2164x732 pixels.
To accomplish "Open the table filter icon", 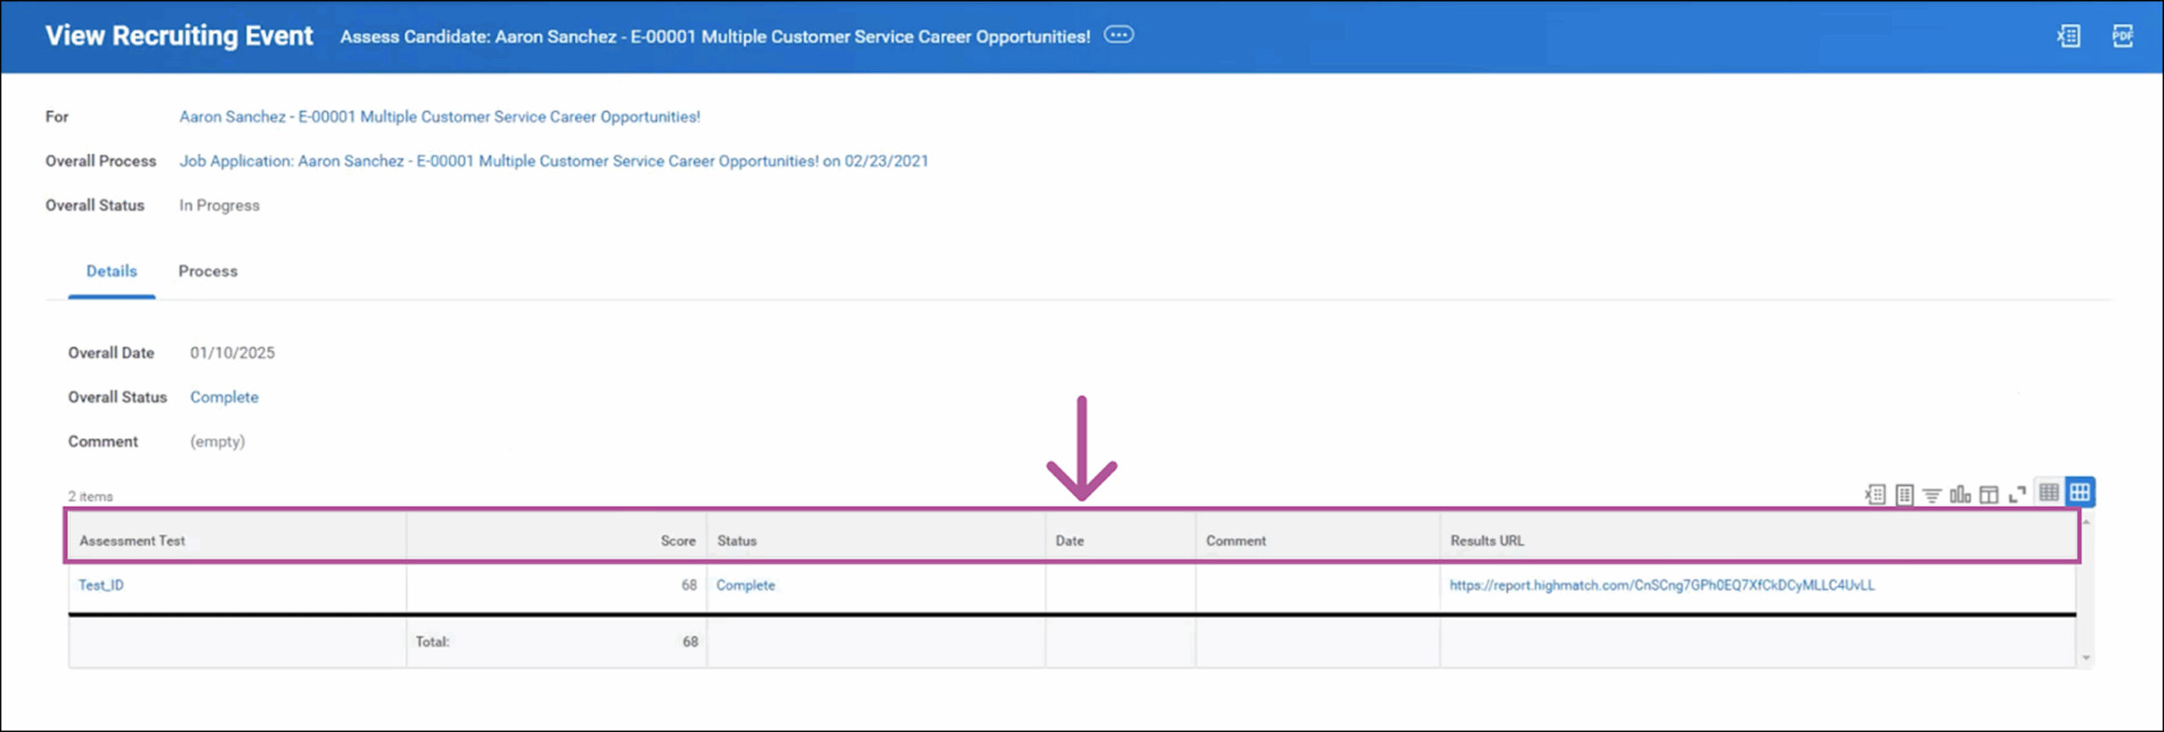I will point(1932,495).
